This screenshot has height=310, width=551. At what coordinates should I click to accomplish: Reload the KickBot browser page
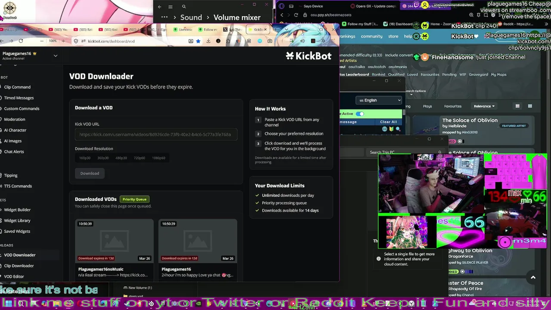pos(21,41)
